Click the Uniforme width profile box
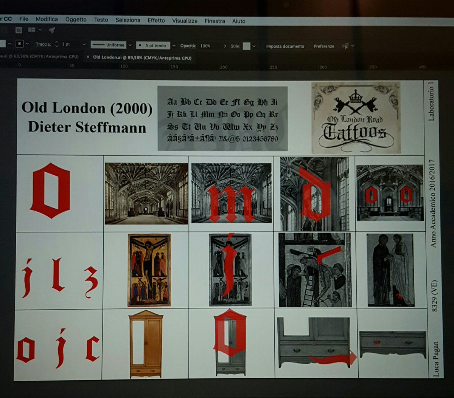This screenshot has width=454, height=398. 109,45
